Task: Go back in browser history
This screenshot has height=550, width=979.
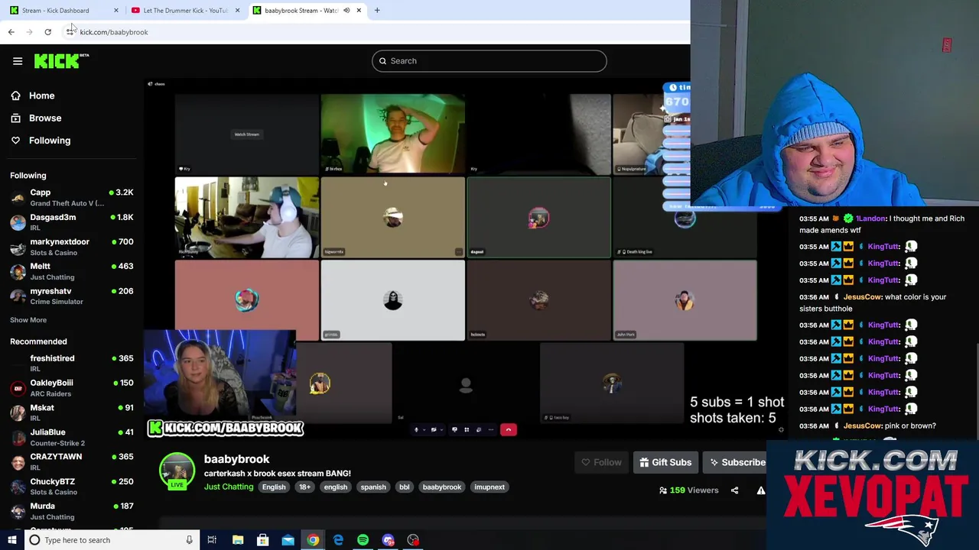Action: pos(11,32)
